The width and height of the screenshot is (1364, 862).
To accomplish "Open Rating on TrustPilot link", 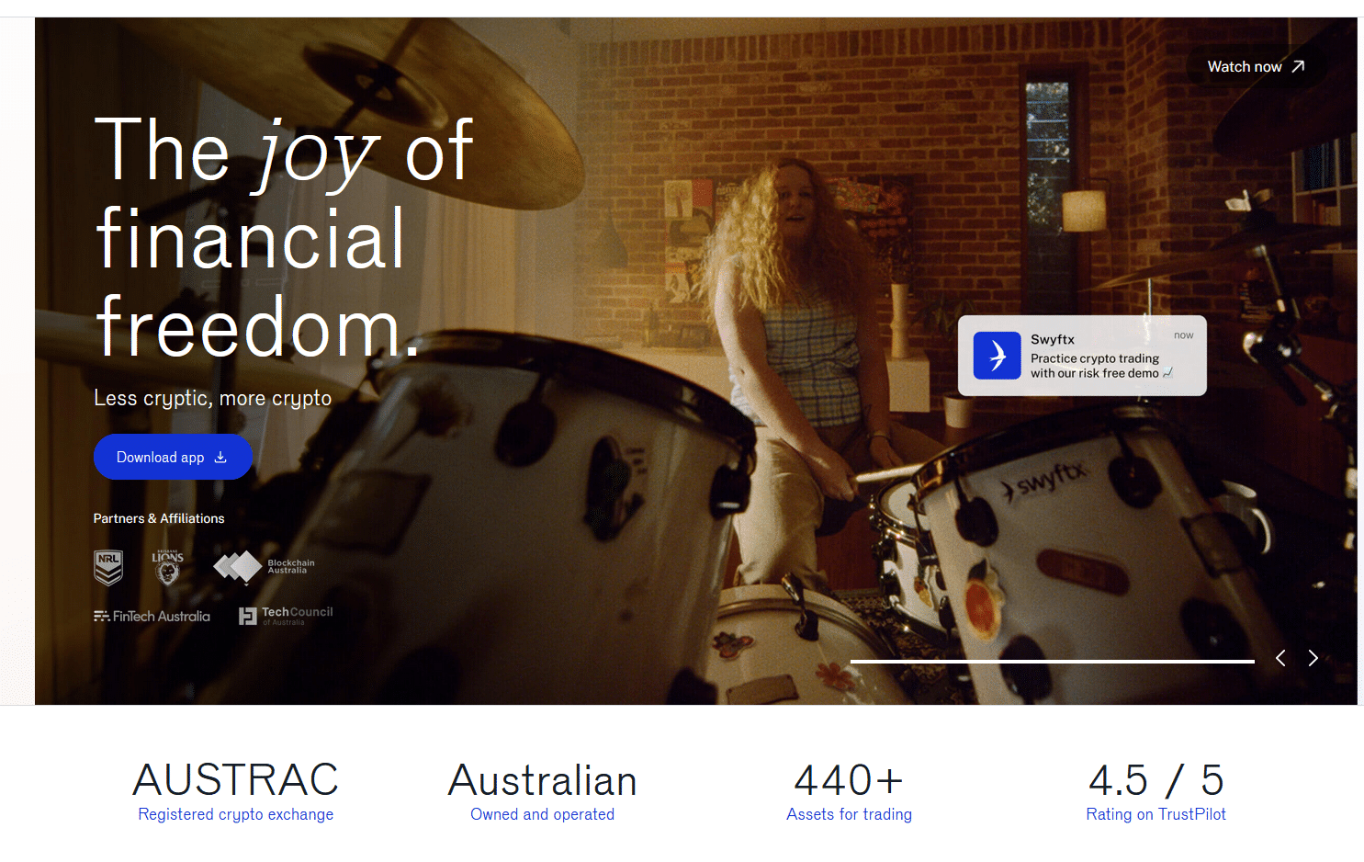I will (x=1155, y=814).
